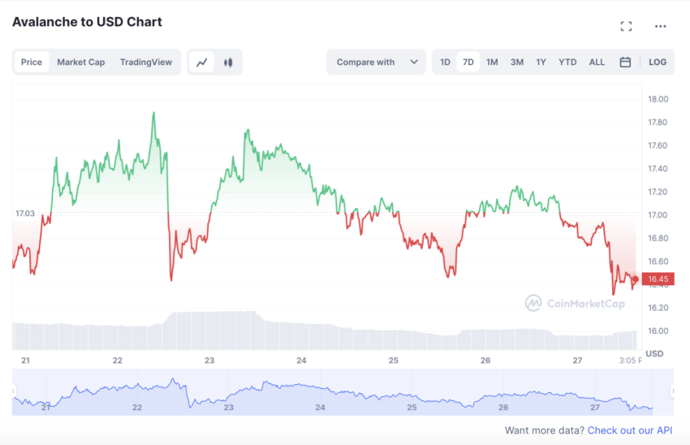690x445 pixels.
Task: Switch to the TradingView tab
Action: pyautogui.click(x=145, y=62)
